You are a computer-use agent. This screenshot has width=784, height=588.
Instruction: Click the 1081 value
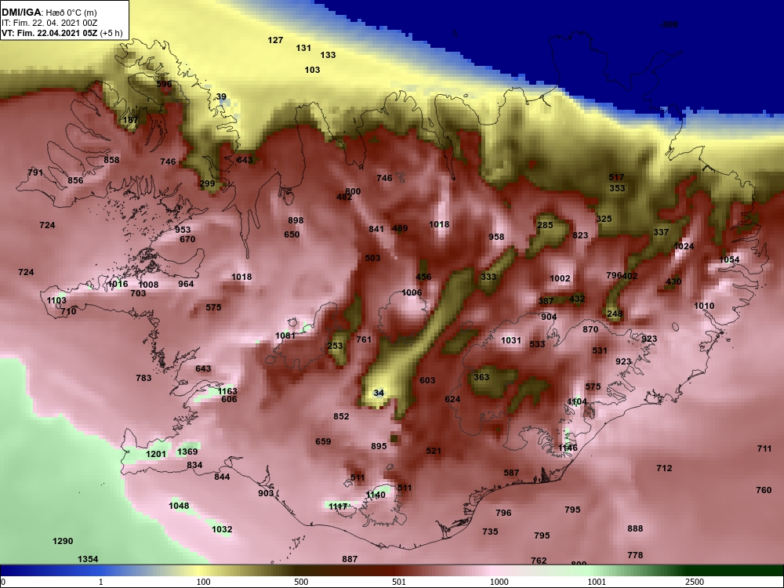pyautogui.click(x=285, y=336)
